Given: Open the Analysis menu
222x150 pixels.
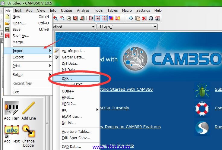Looking at the screenshot, I should point(83,10).
